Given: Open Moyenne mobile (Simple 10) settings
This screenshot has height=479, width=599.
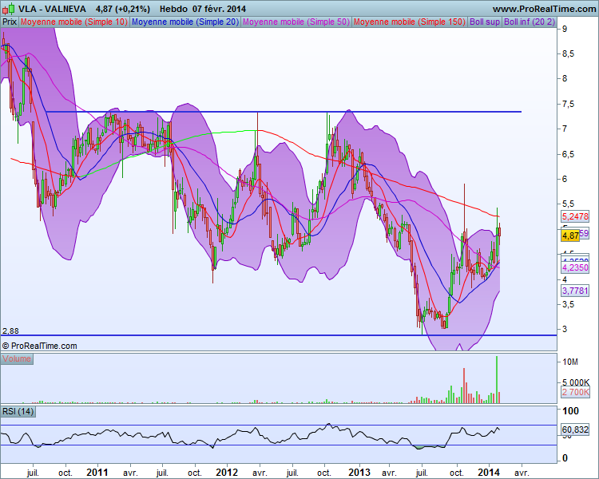Looking at the screenshot, I should [74, 22].
